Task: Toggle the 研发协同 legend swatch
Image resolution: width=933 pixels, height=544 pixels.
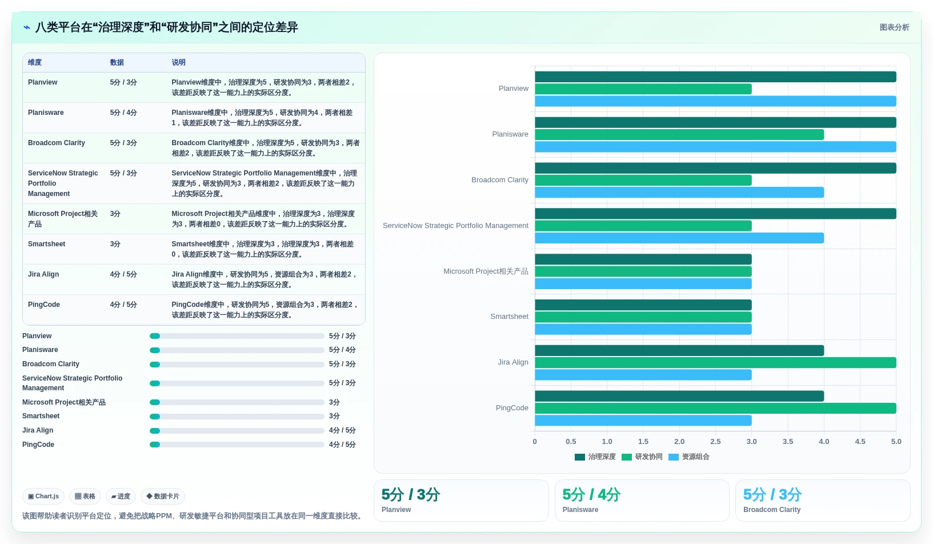Action: coord(627,457)
